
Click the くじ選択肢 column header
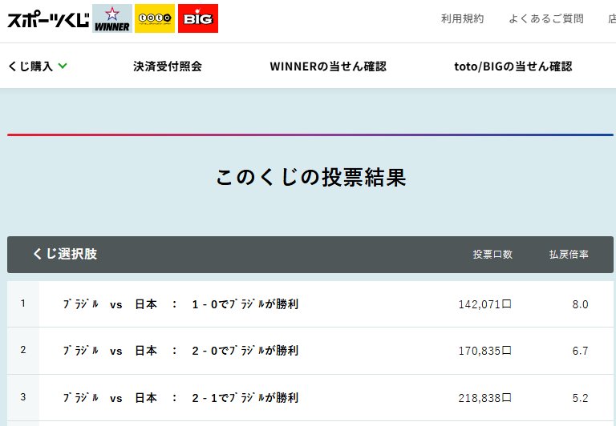[65, 254]
